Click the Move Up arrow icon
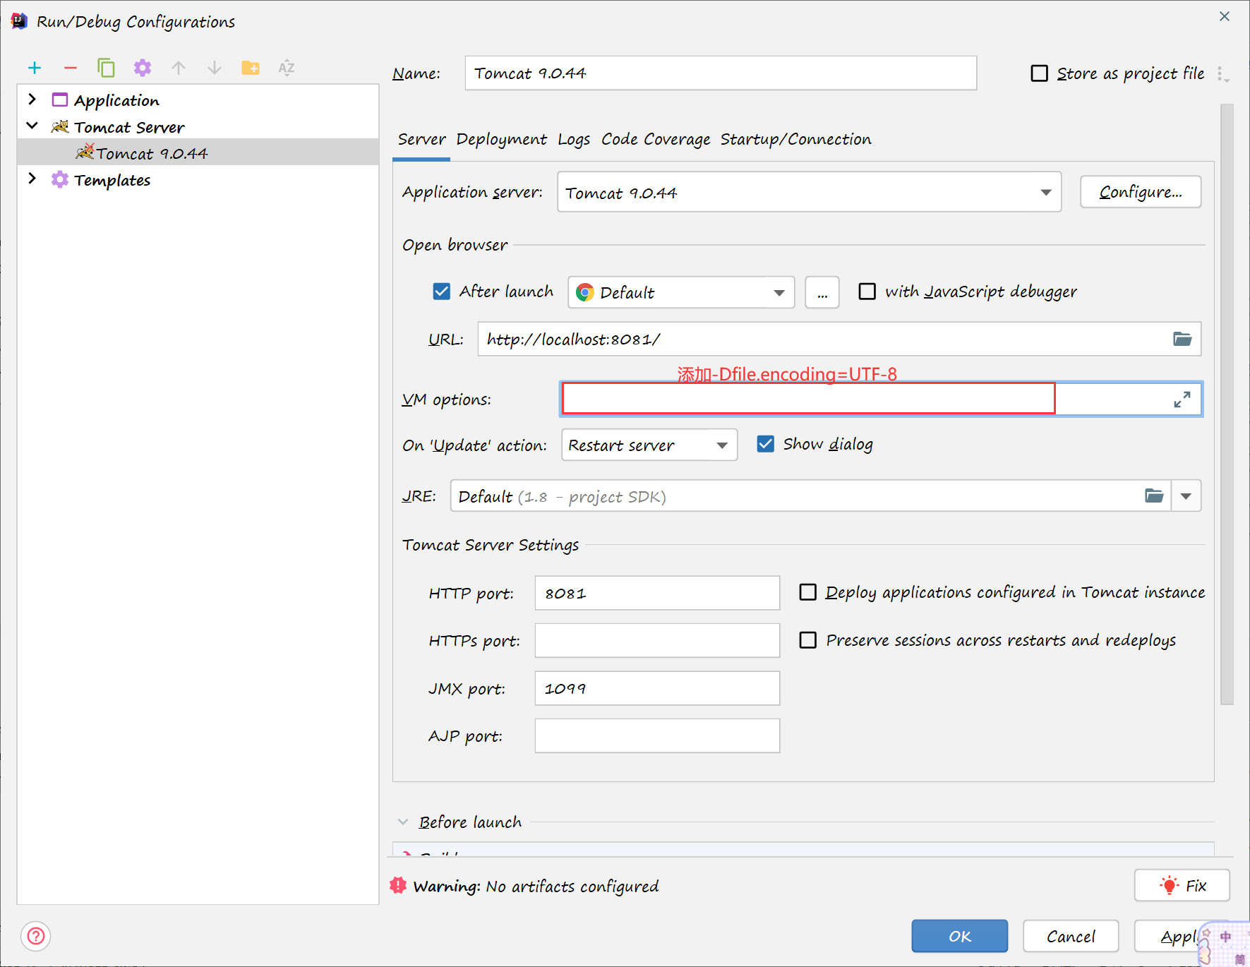Viewport: 1250px width, 967px height. pyautogui.click(x=179, y=68)
